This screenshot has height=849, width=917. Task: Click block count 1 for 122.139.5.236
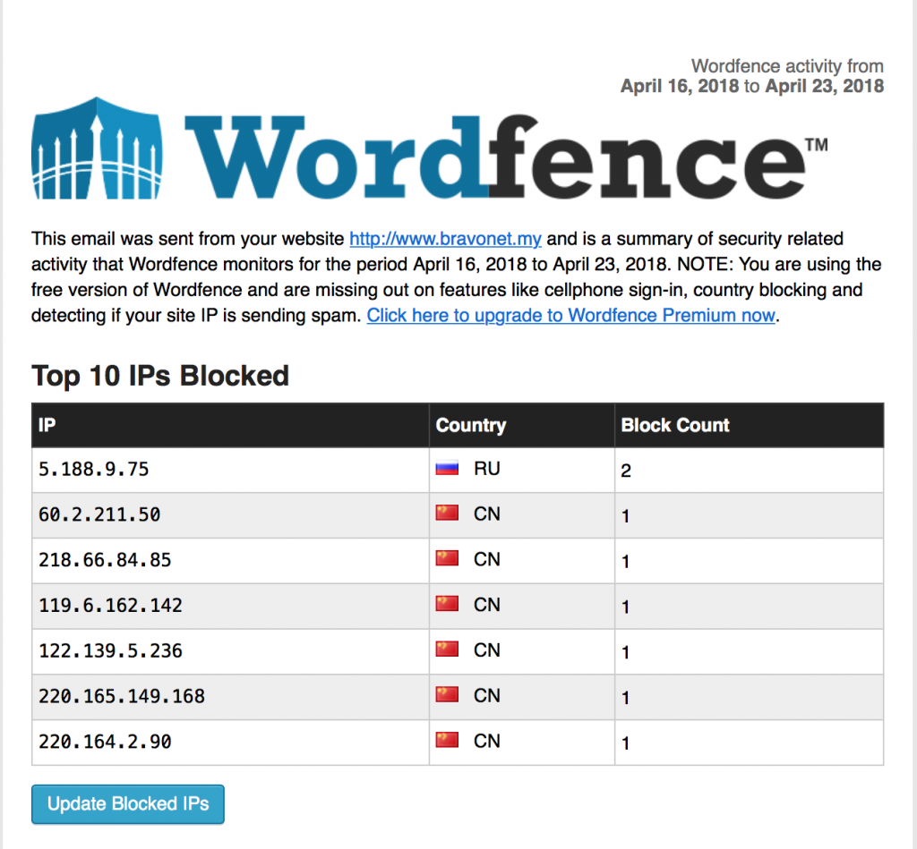click(x=626, y=652)
